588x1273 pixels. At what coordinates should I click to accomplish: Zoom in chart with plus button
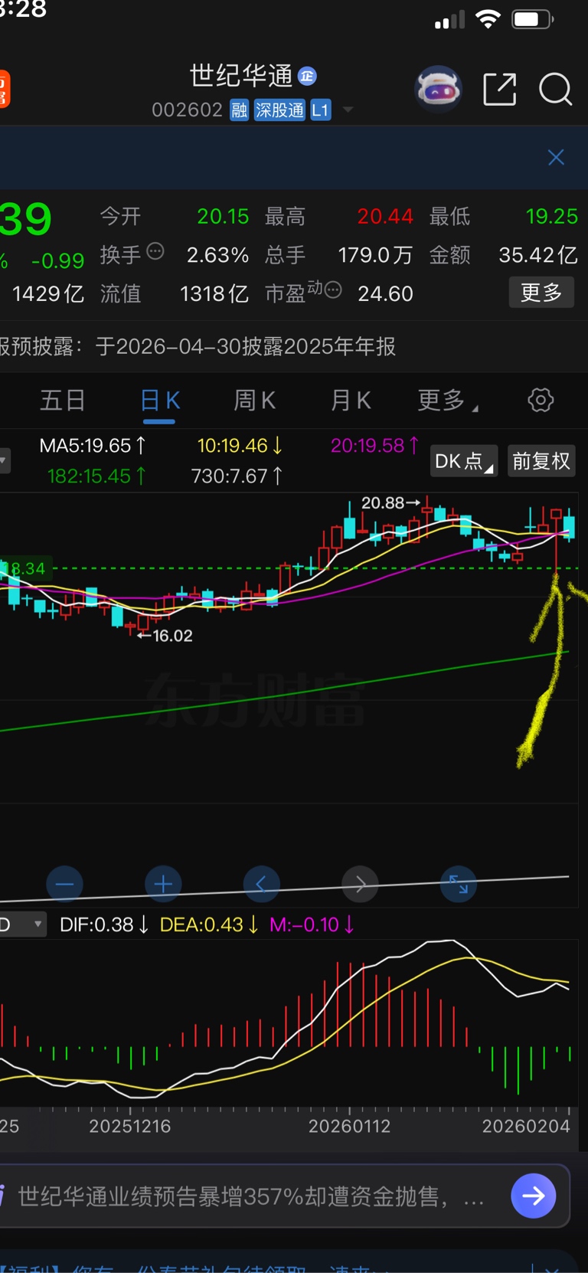coord(163,885)
